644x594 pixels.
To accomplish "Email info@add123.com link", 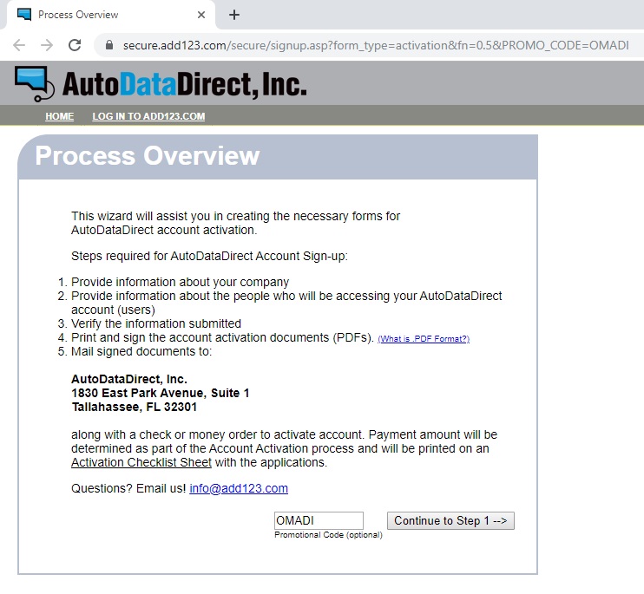I will point(239,488).
